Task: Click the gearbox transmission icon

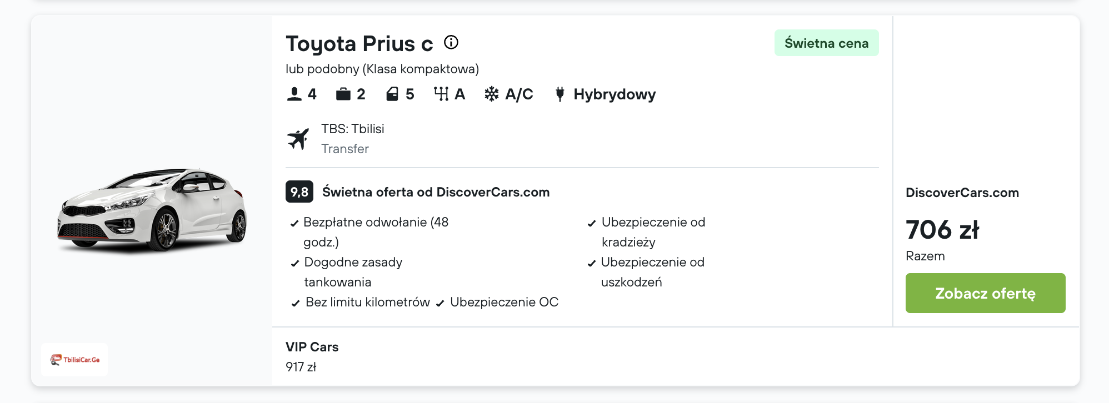Action: pos(441,94)
